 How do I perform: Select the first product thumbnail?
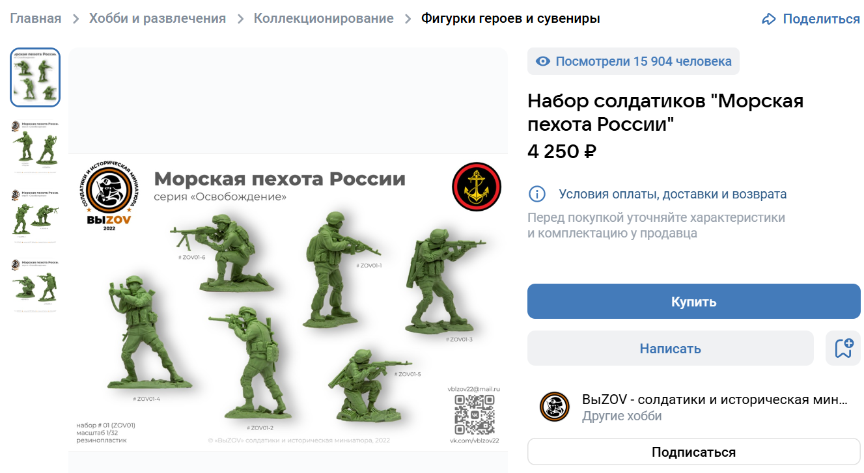click(x=35, y=77)
